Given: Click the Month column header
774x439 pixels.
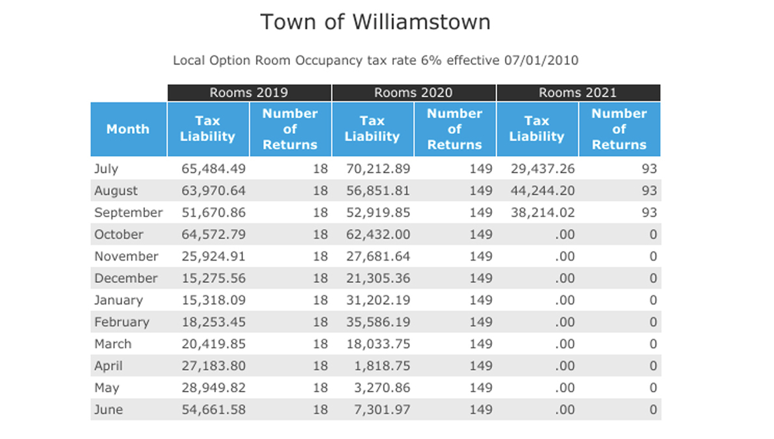Looking at the screenshot, I should click(x=128, y=129).
